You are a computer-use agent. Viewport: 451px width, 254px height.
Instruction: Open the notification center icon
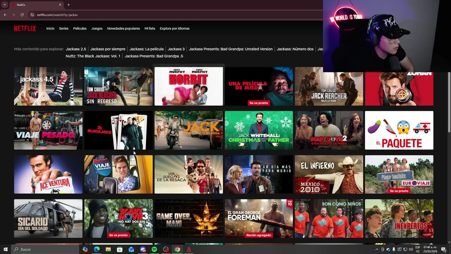[444, 249]
